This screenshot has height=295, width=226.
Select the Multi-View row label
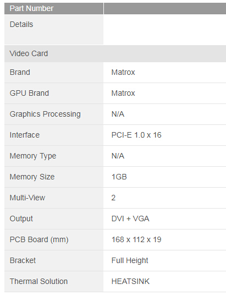tap(27, 198)
